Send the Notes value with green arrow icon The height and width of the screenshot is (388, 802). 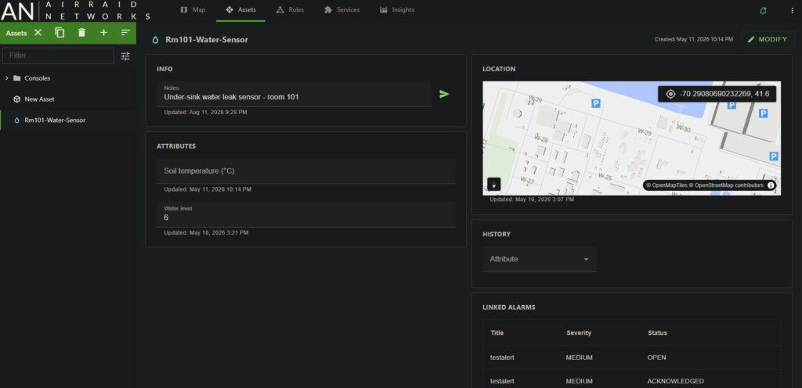point(445,94)
